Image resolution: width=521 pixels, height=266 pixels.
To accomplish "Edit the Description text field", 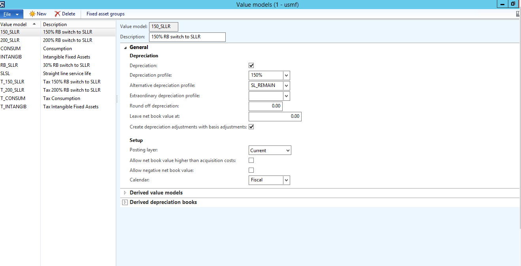I will pyautogui.click(x=187, y=37).
